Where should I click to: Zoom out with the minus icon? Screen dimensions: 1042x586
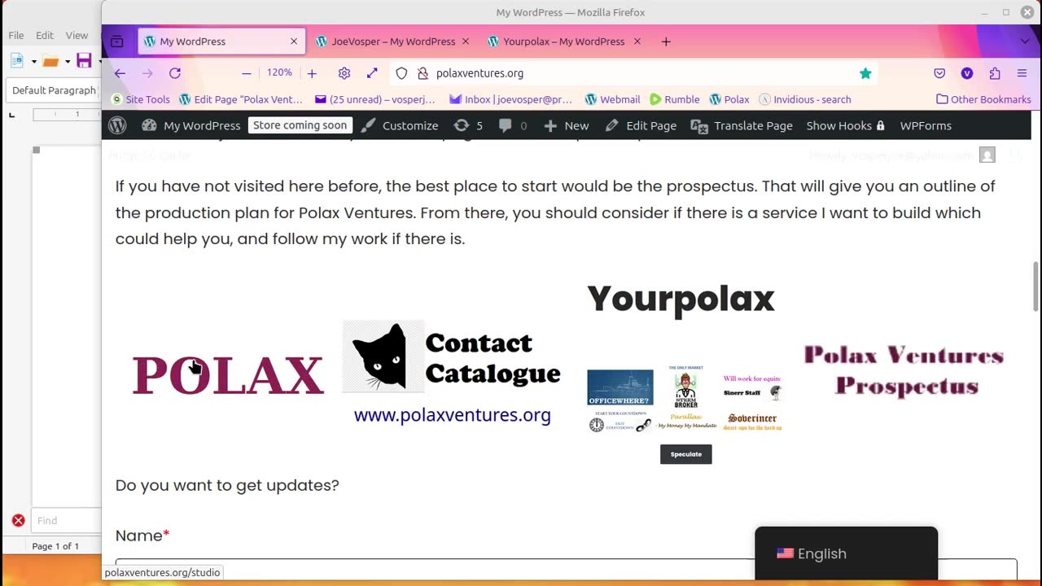(246, 73)
